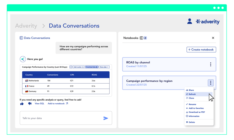Select Refresh from the context menu
Image resolution: width=234 pixels, height=140 pixels.
(192, 94)
